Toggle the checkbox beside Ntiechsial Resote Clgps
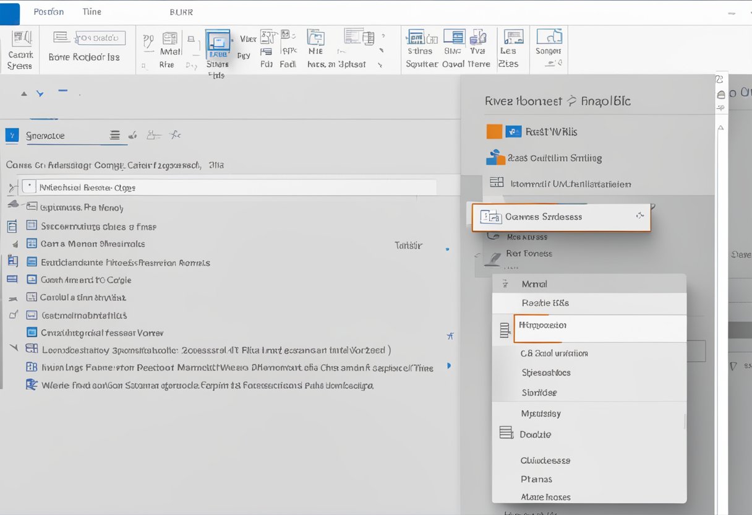This screenshot has height=515, width=752. point(28,186)
